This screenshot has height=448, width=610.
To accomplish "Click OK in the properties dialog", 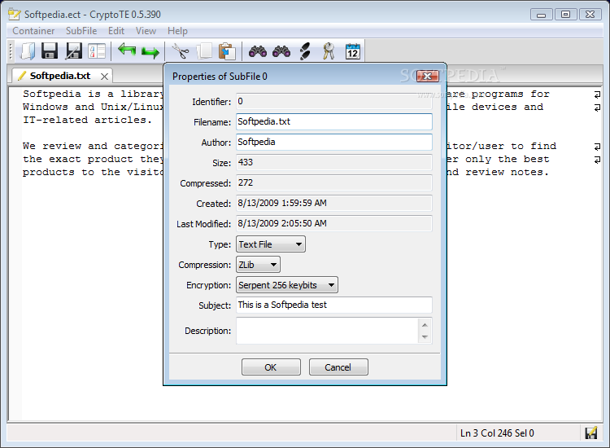I will [271, 367].
